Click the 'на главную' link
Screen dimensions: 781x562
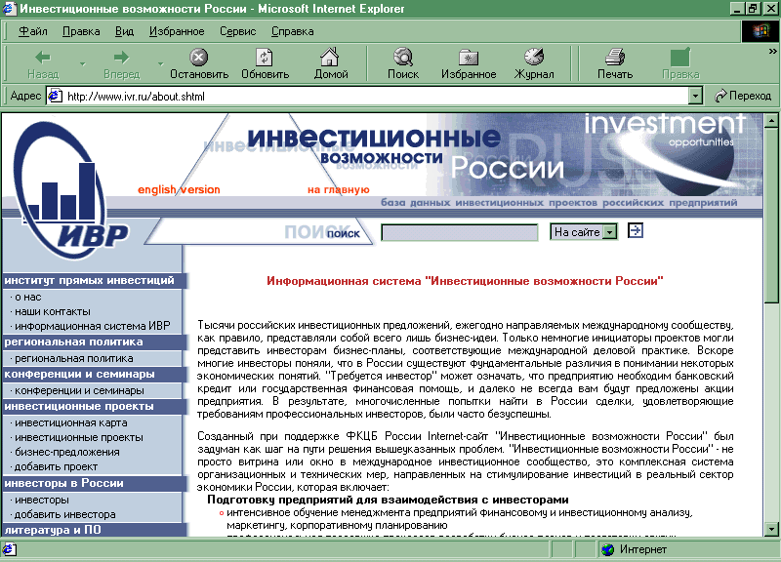338,189
